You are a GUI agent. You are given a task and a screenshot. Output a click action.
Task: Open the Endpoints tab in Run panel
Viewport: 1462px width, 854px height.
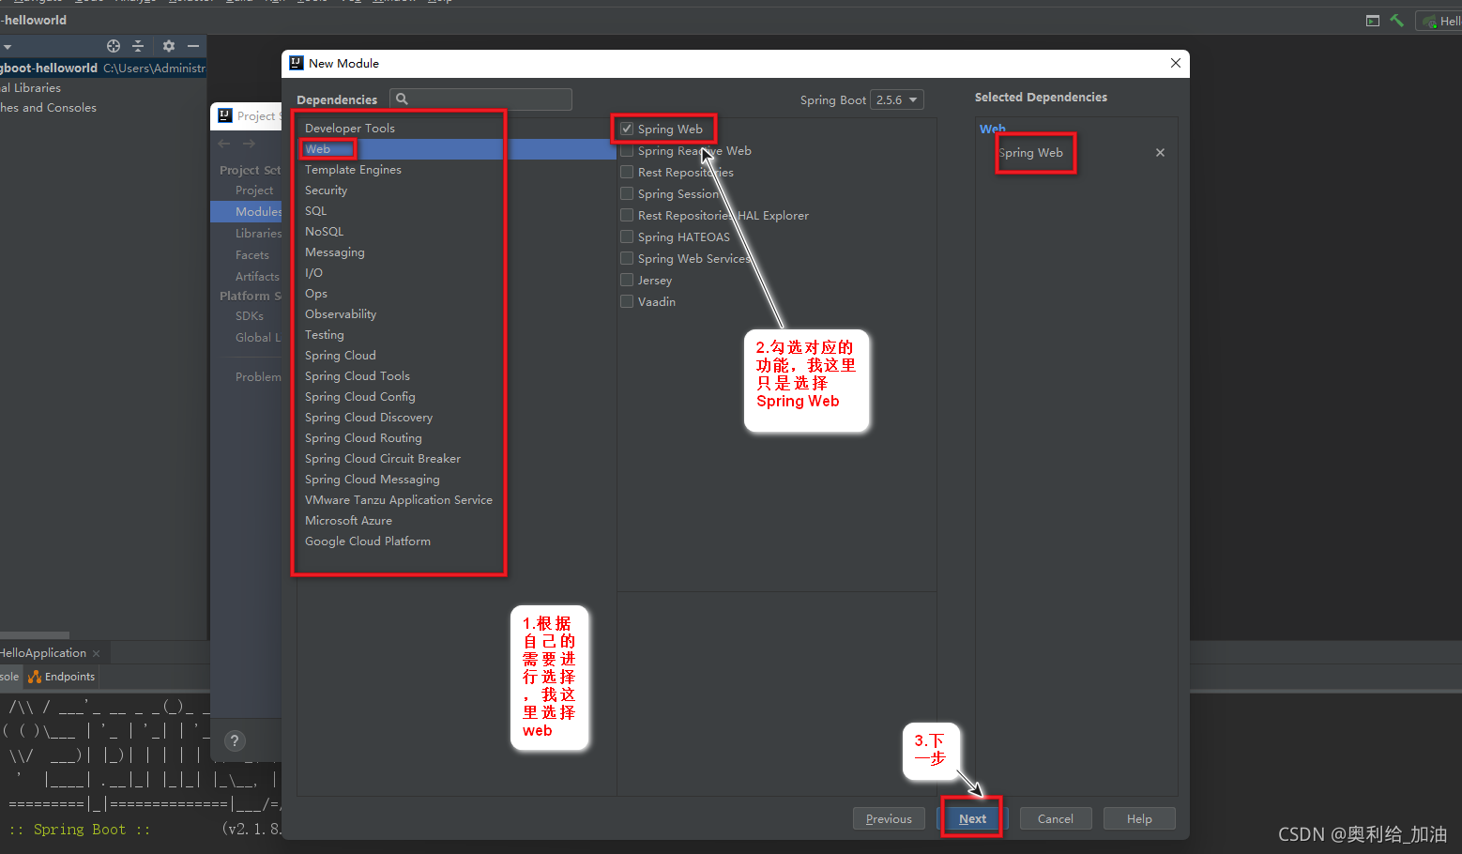coord(62,677)
